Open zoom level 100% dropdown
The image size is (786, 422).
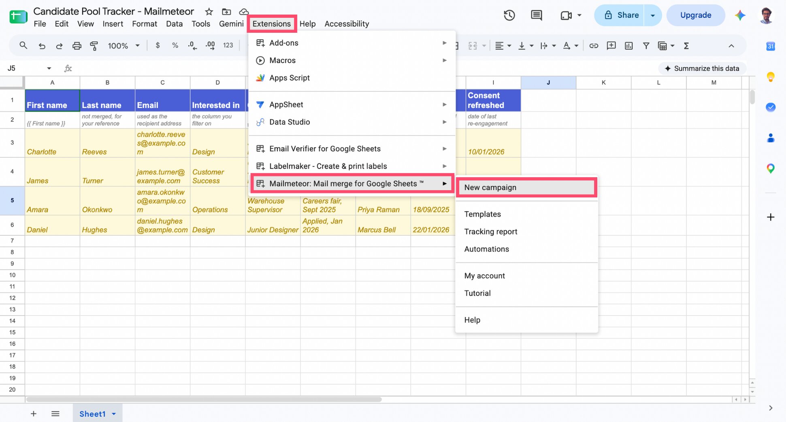[124, 46]
